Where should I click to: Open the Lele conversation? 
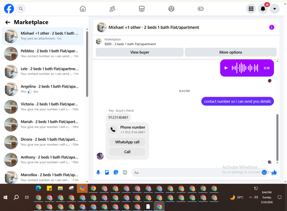point(43,71)
